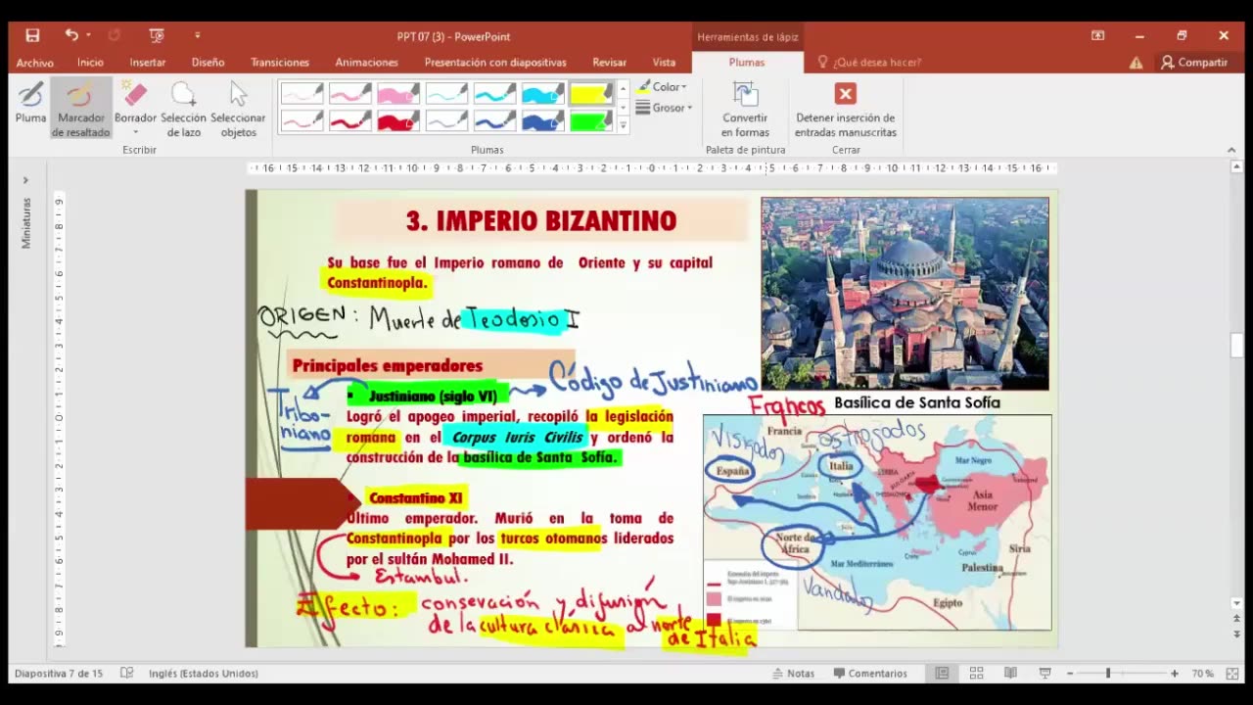Viewport: 1253px width, 705px height.
Task: Move the pens gallery up one row
Action: (624, 89)
